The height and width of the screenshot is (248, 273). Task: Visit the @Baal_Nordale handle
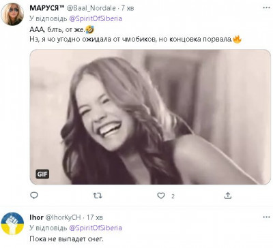pos(91,8)
